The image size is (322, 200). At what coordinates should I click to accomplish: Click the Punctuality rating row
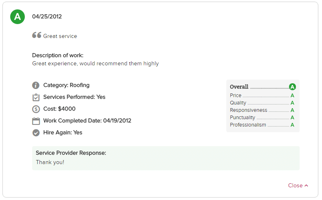[262, 118]
